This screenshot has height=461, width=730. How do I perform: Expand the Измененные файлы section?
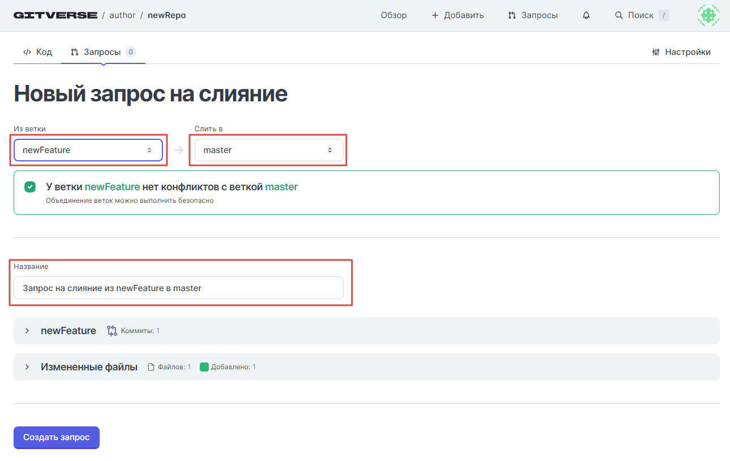[27, 367]
